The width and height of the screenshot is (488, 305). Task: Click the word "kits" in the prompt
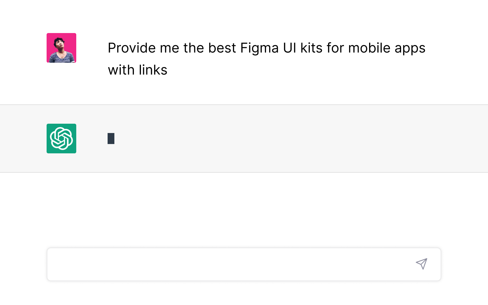coord(311,48)
